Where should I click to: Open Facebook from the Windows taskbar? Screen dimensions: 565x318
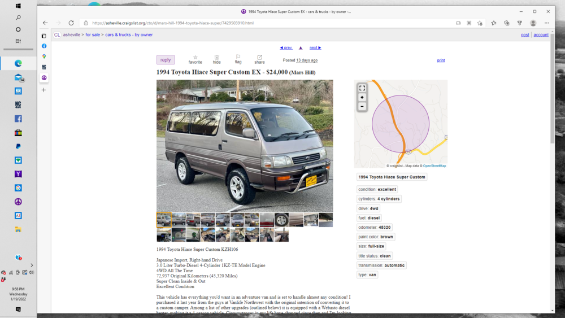(x=18, y=119)
